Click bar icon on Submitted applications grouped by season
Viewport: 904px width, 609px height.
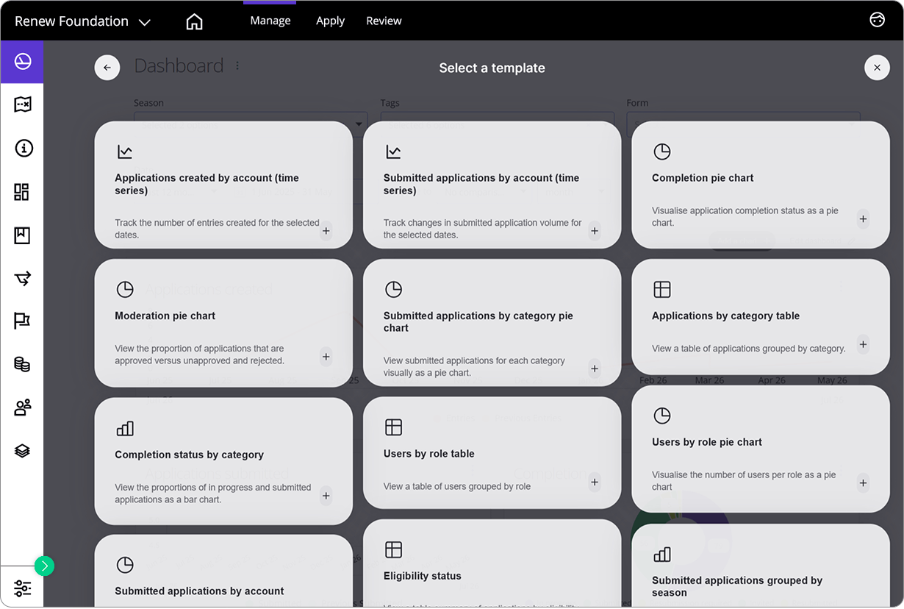[x=661, y=554]
